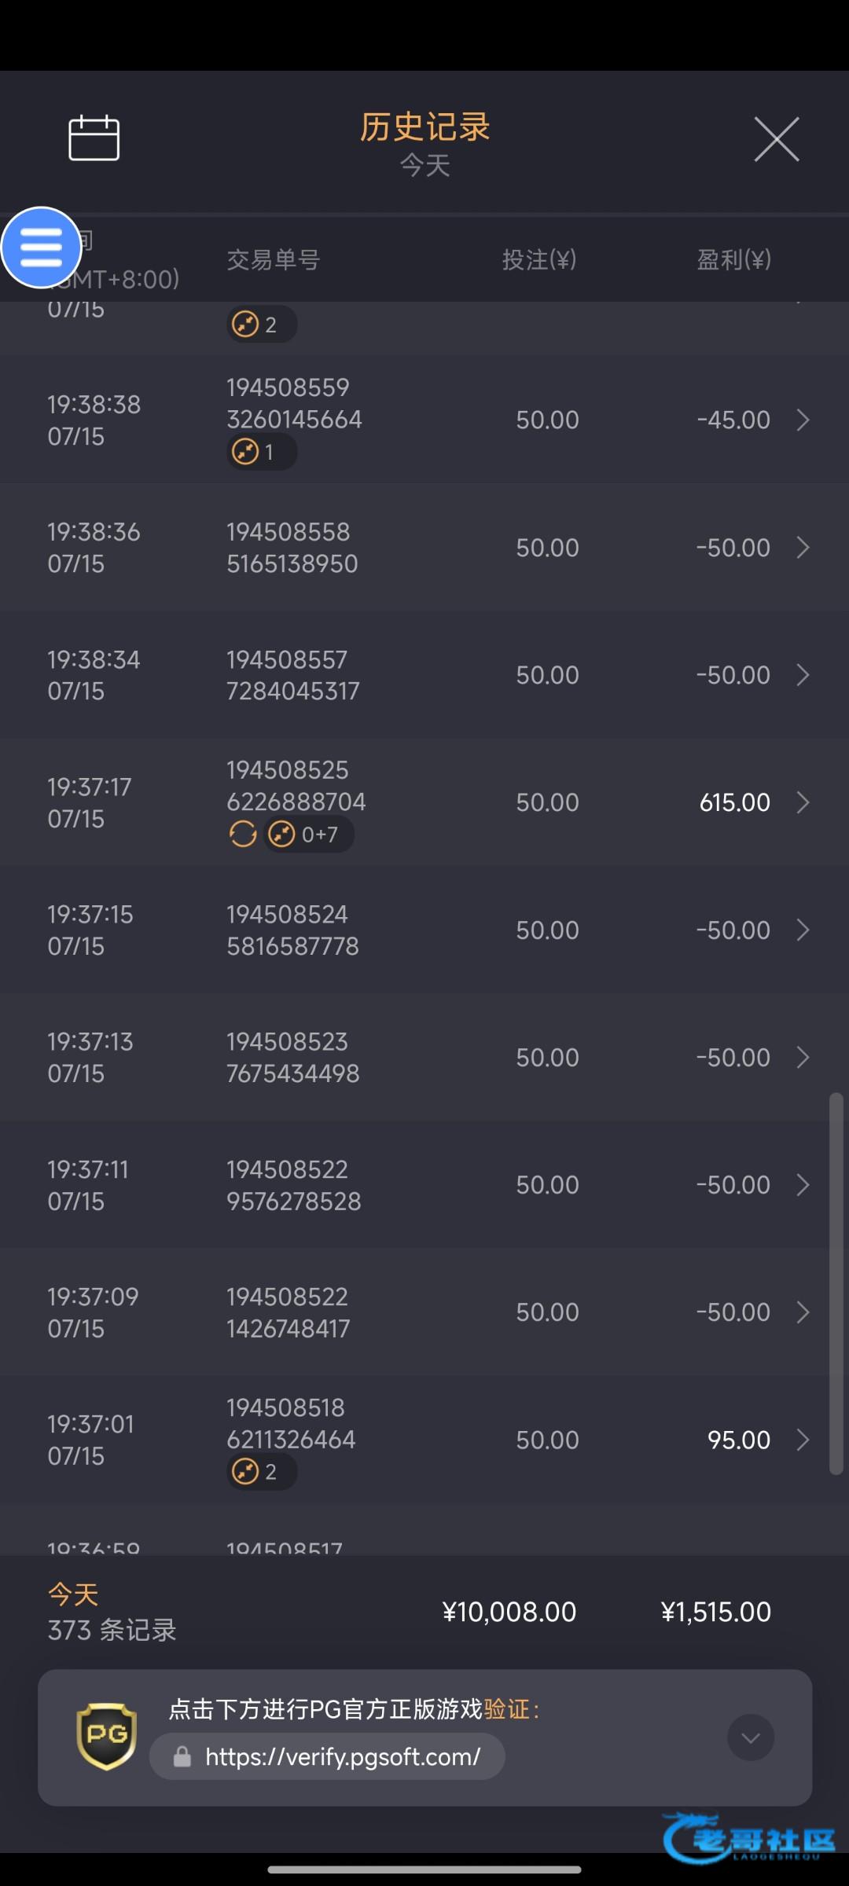Tap the 盈利(¥) column header
Screen dimensions: 849x1886
tap(733, 259)
